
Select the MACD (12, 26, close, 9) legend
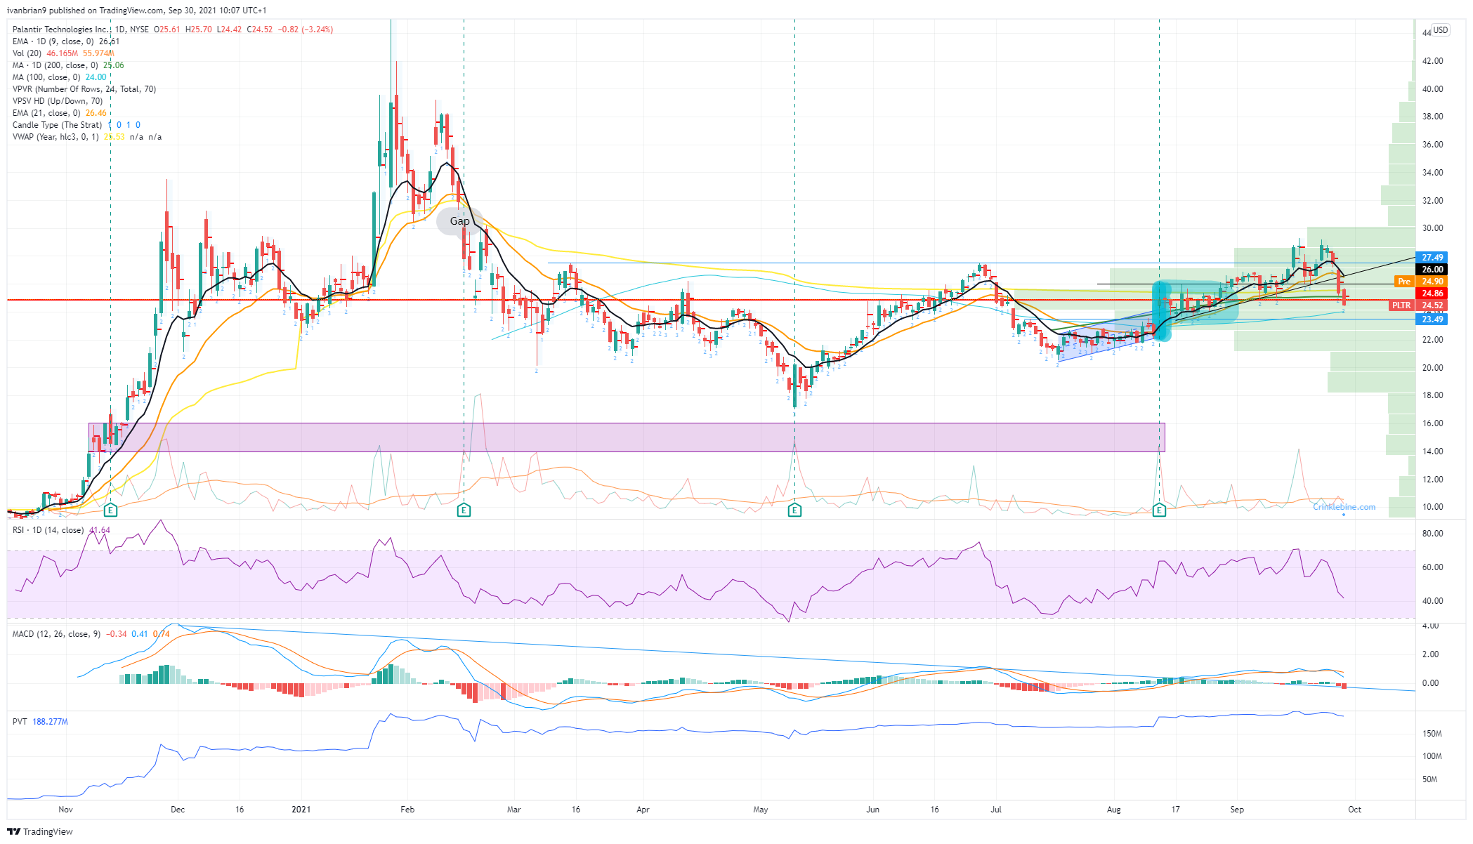91,634
